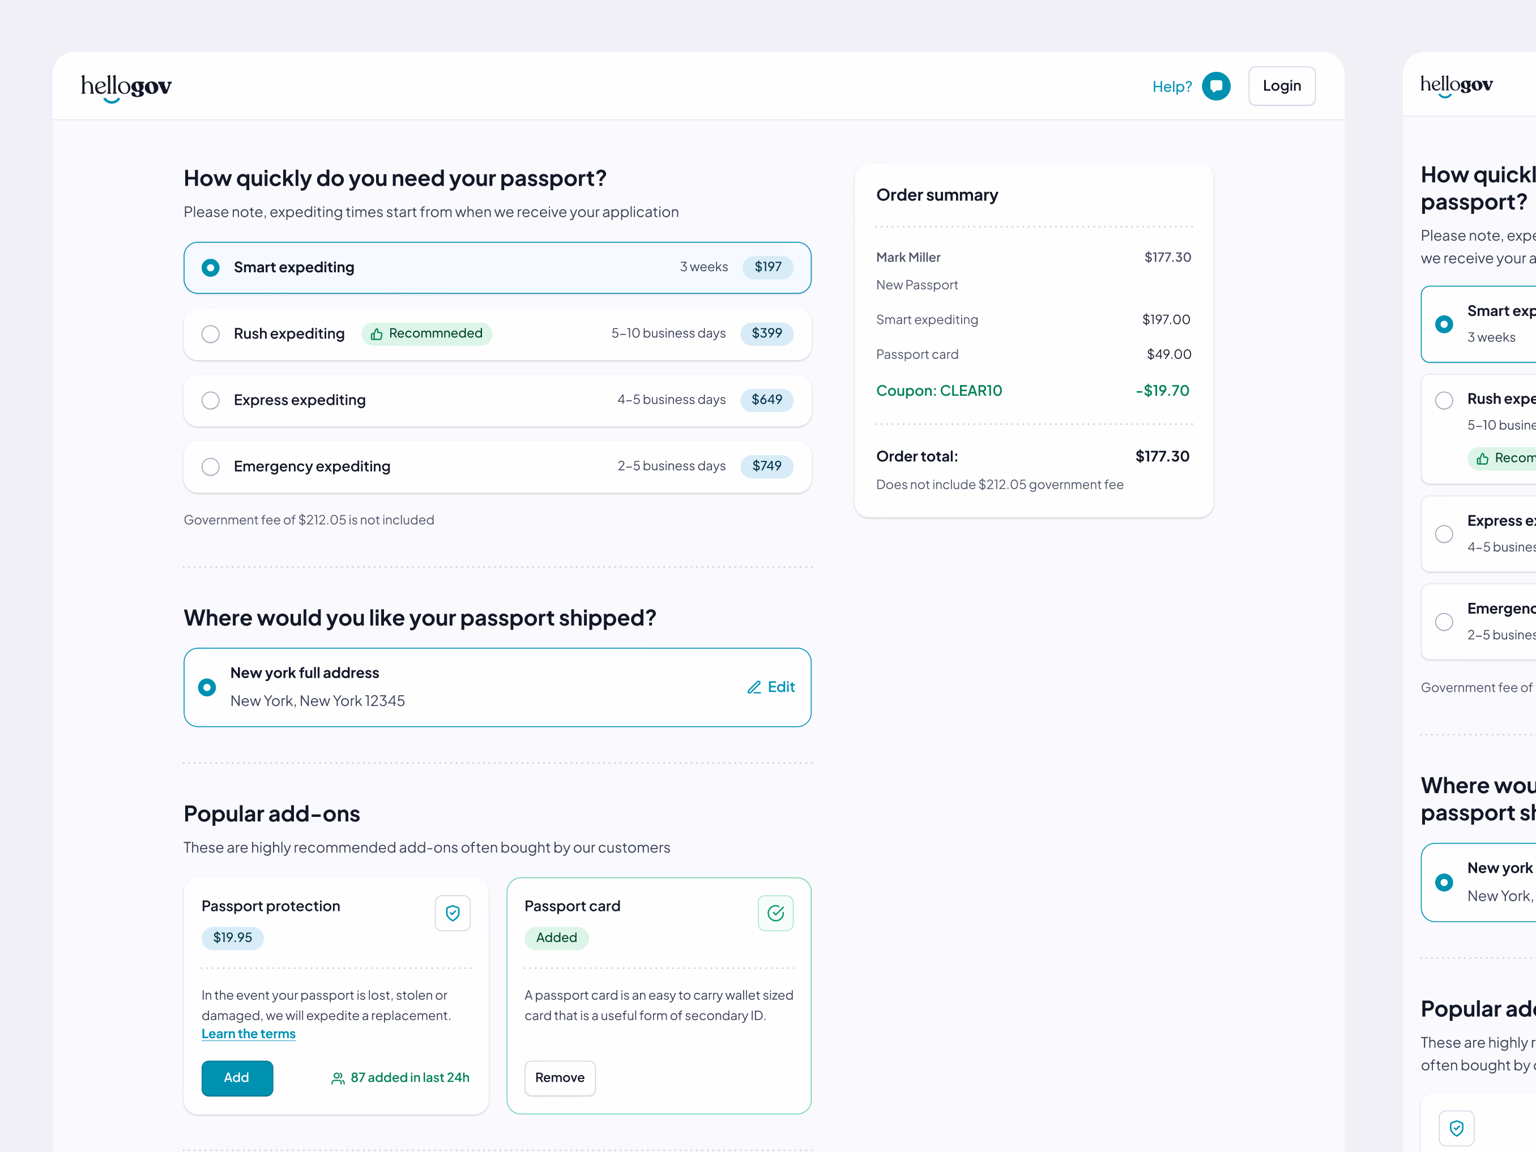Click Coupon: CLEAR10 in order summary
This screenshot has height=1152, width=1536.
[939, 391]
